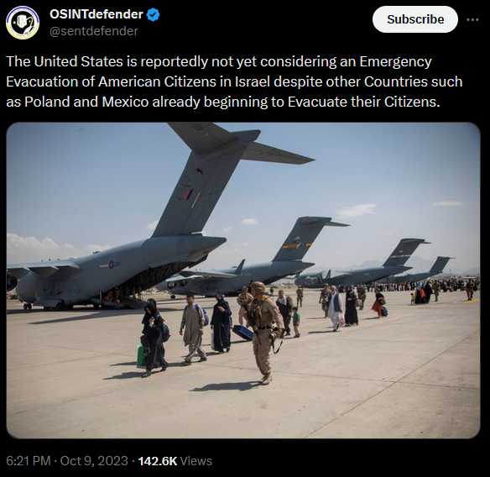This screenshot has width=490, height=477.
Task: Open the @sentdefender handle link
Action: (94, 31)
